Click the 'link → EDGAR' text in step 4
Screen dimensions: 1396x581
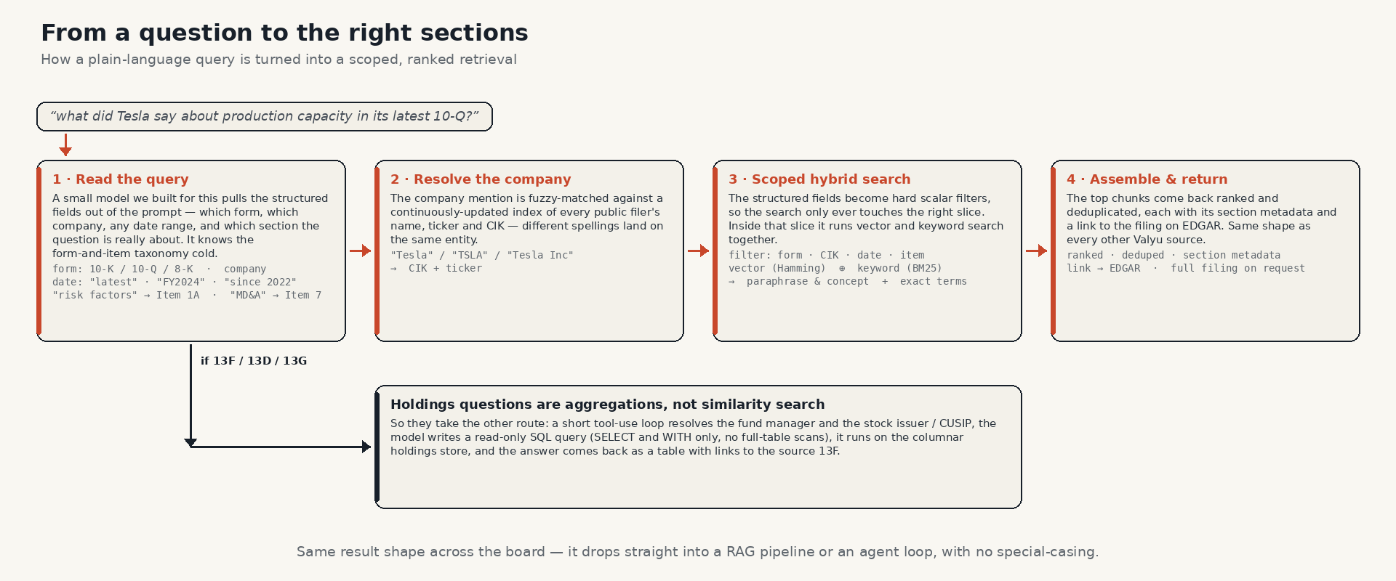(1104, 268)
